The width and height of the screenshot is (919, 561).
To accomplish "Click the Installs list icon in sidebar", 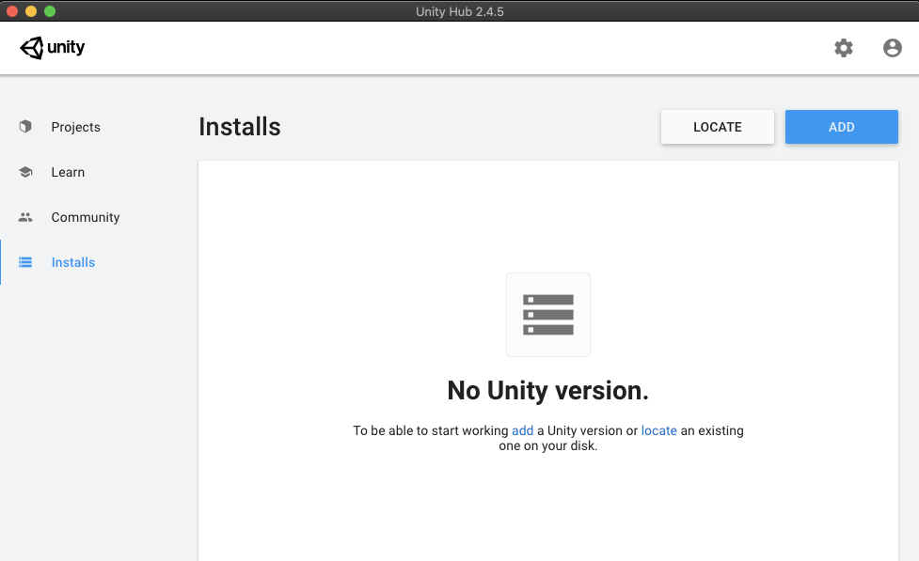I will tap(25, 262).
